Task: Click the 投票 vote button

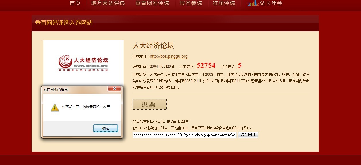Action: click(x=149, y=104)
